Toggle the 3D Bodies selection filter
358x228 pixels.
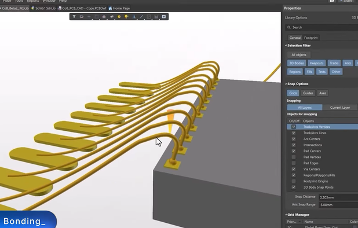coord(297,63)
